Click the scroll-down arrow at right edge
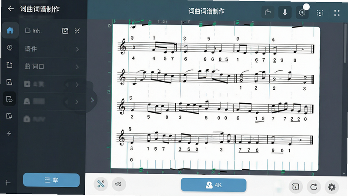Screen dimensions: 348x196 (x=344, y=174)
